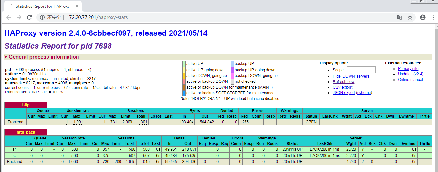Click the active UP green swatch
The width and height of the screenshot is (438, 172).
tap(184, 64)
